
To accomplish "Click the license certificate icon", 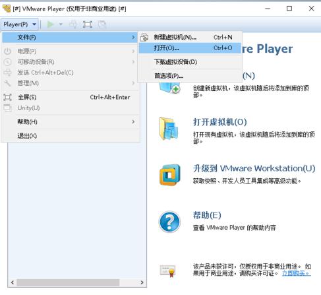I will 168,271.
